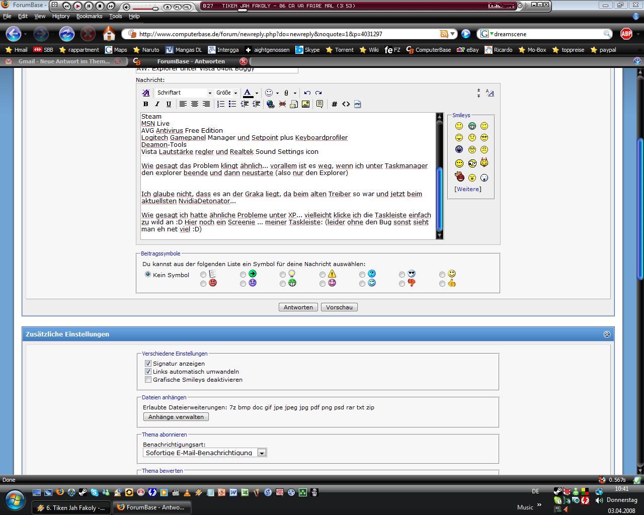This screenshot has width=644, height=515.
Task: Toggle bold formatting in message editor
Action: (146, 104)
